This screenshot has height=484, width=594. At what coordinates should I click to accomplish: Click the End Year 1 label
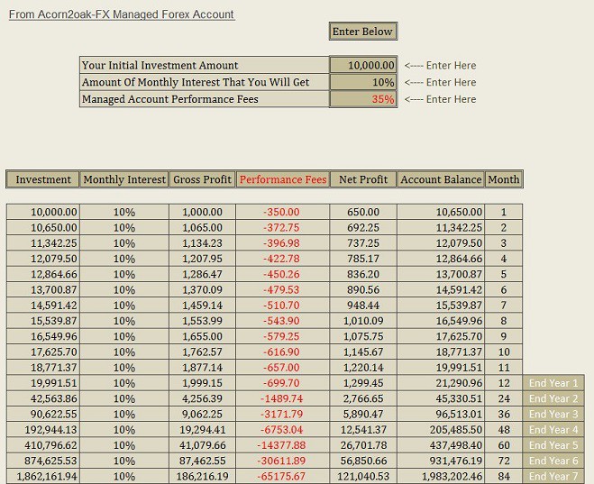553,383
